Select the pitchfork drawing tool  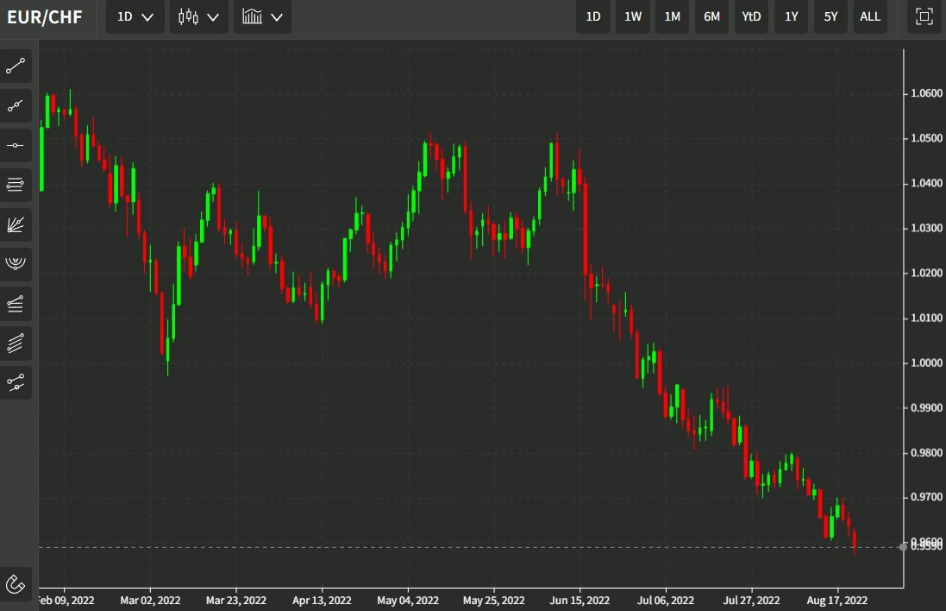(16, 304)
